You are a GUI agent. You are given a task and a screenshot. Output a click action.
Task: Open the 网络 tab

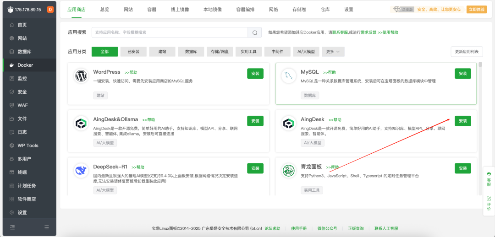pyautogui.click(x=274, y=10)
